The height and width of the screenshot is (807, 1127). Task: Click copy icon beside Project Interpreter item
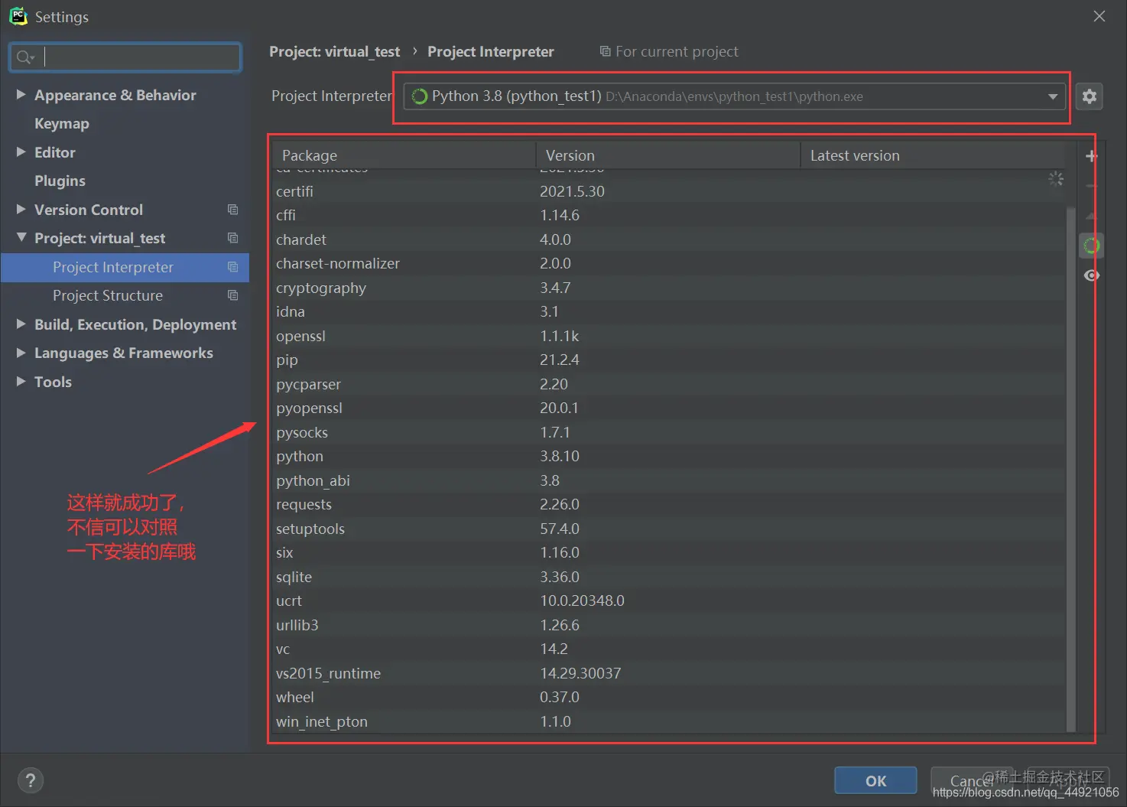pyautogui.click(x=232, y=267)
